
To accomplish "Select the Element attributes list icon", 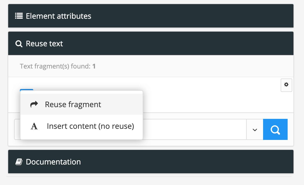I will (x=18, y=16).
